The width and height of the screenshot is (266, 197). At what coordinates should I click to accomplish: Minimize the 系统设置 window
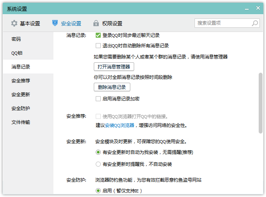tap(247, 8)
